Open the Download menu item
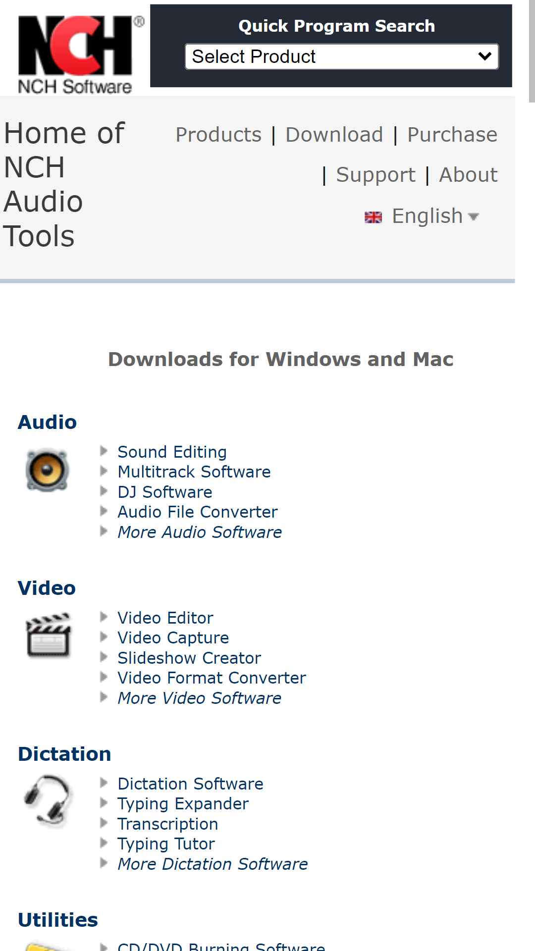 pyautogui.click(x=334, y=135)
